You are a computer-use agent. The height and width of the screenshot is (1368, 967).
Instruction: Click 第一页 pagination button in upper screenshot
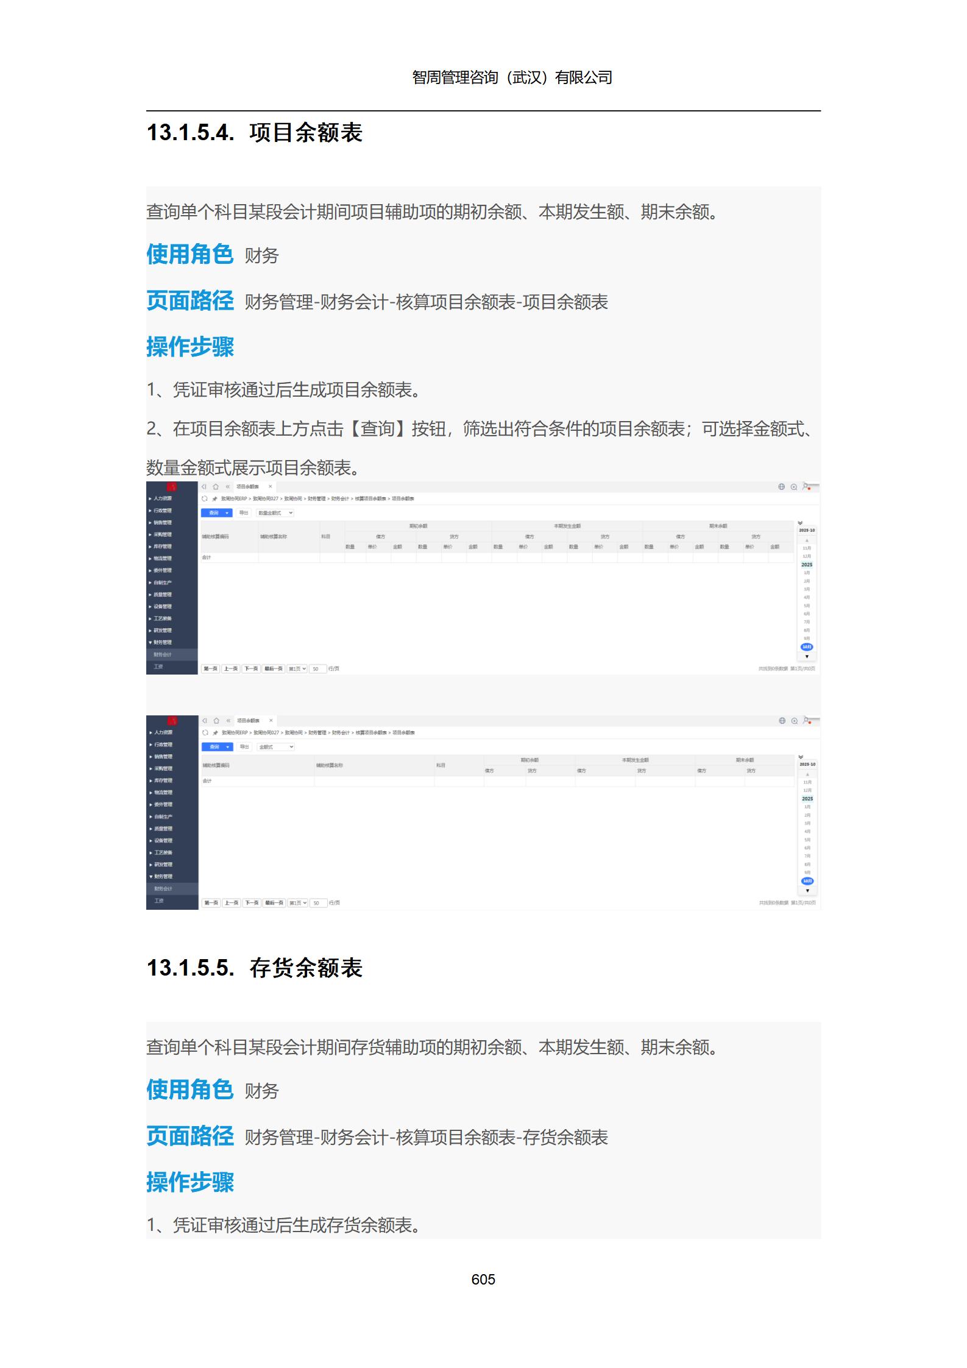point(210,668)
